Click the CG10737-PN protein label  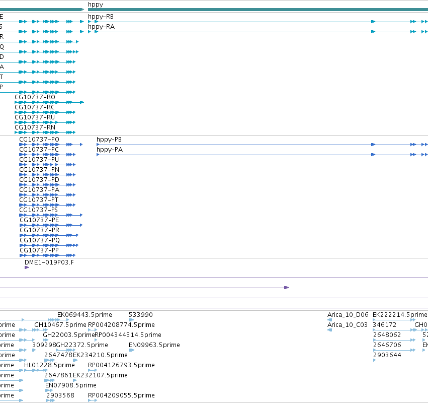(39, 170)
